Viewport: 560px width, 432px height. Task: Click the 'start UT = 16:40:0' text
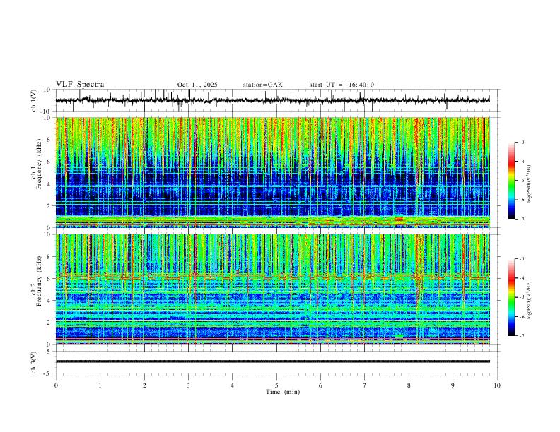[342, 85]
